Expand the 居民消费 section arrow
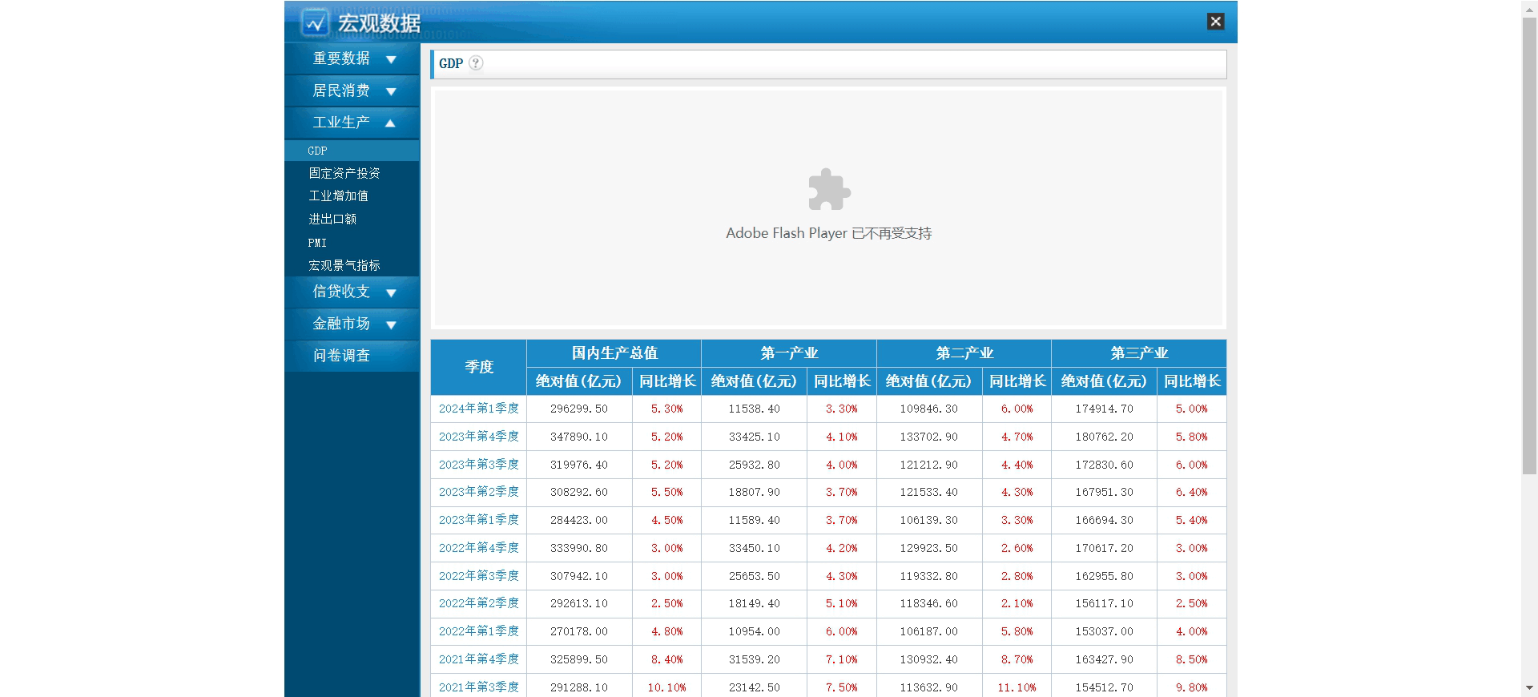 pos(391,91)
